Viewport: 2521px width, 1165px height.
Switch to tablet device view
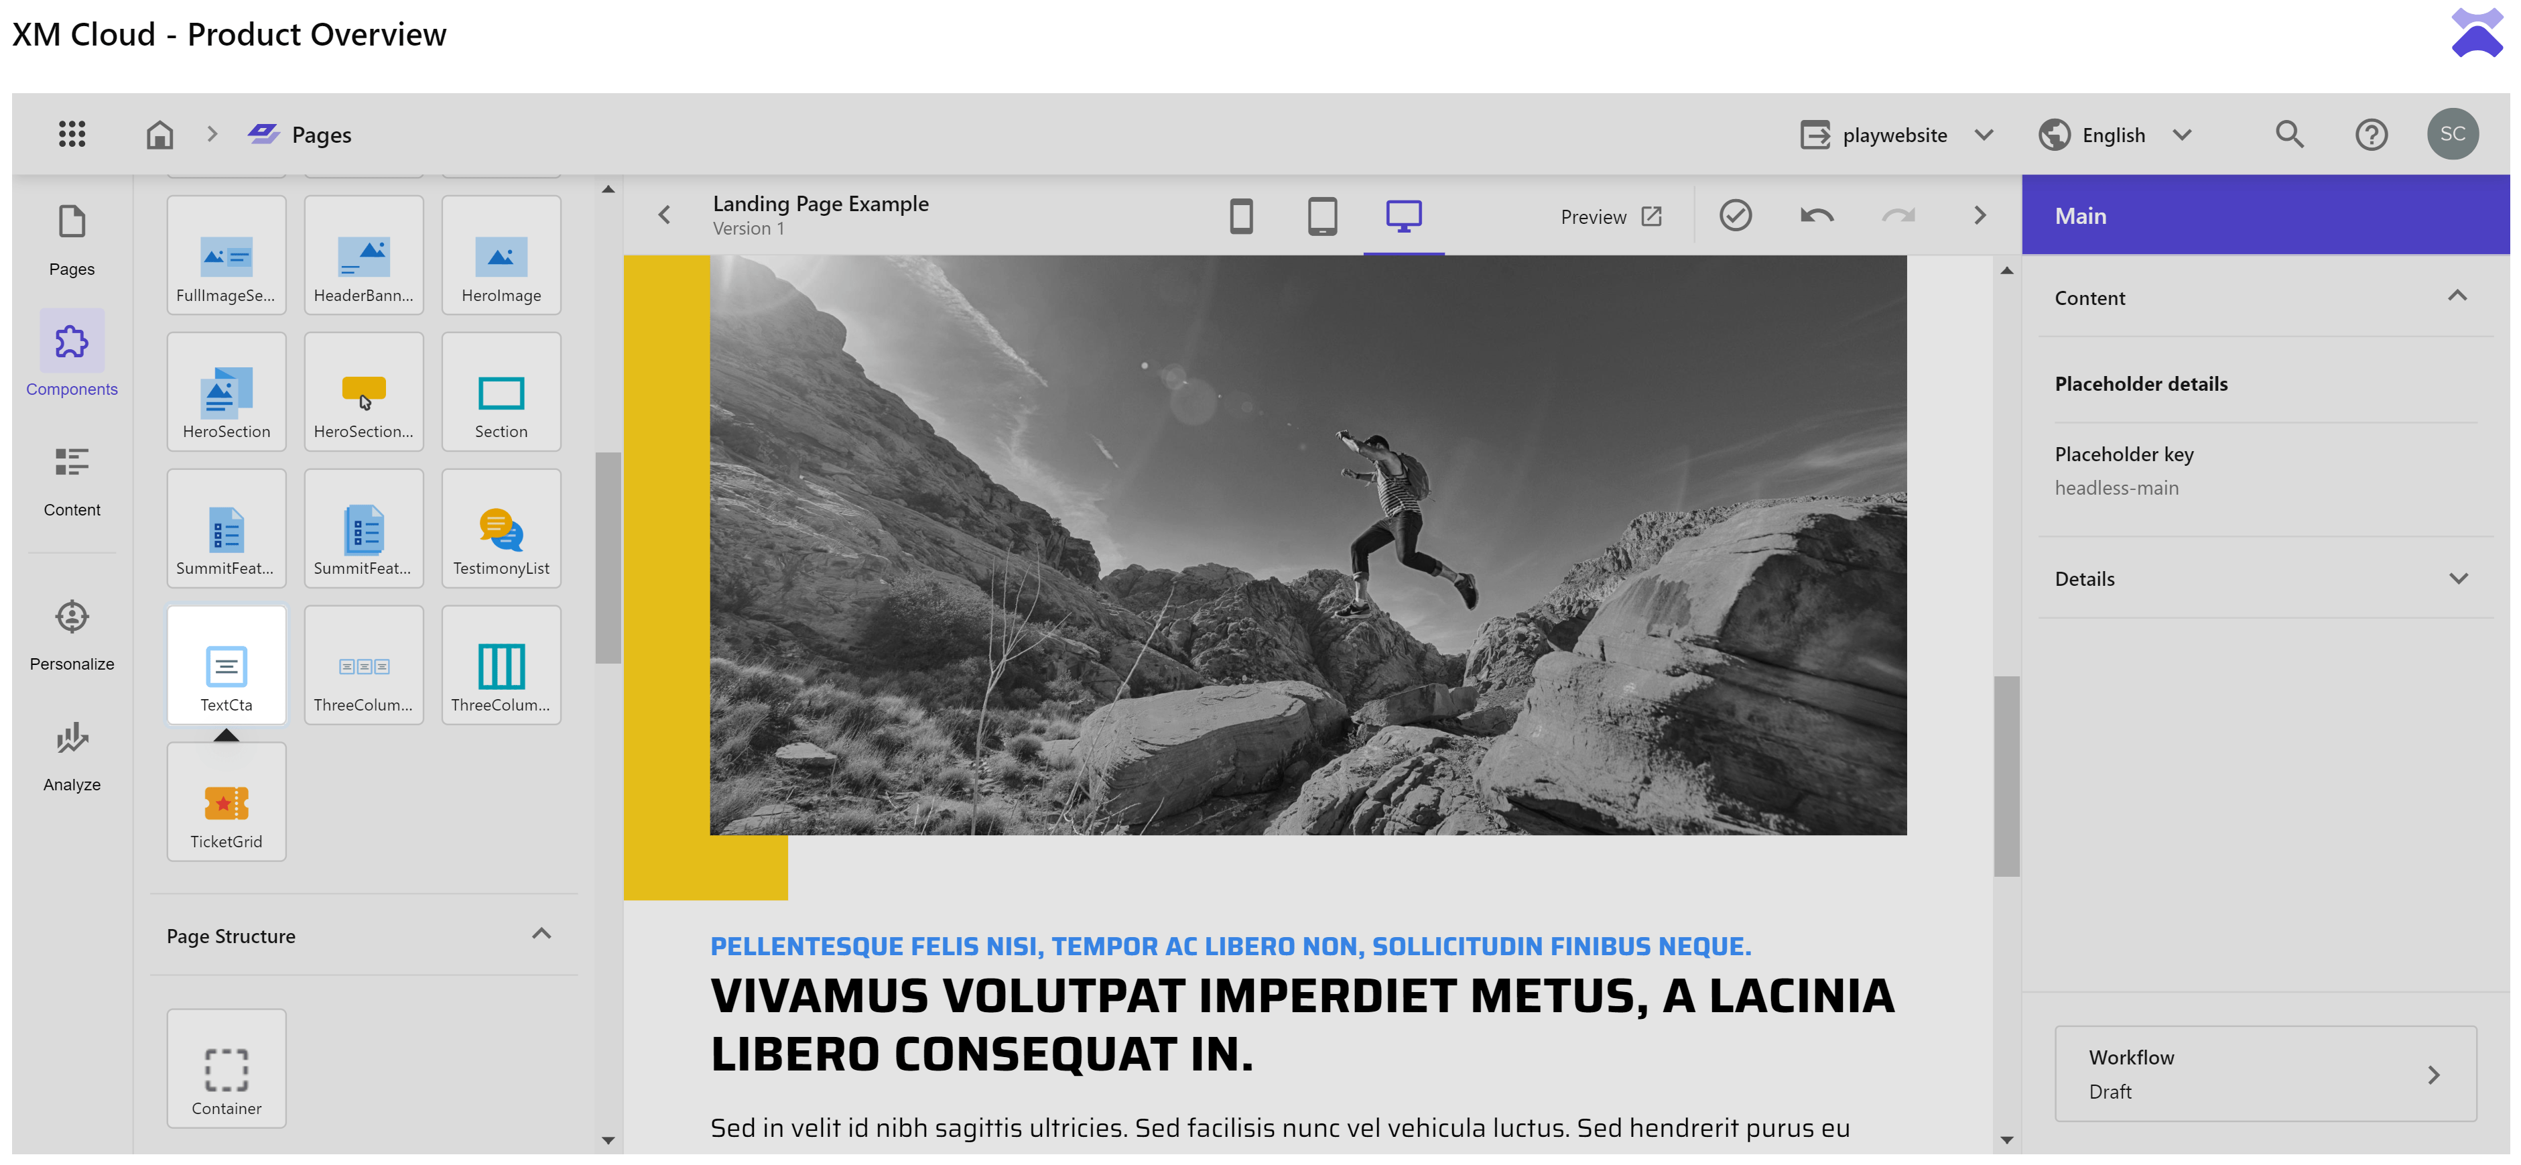pyautogui.click(x=1322, y=215)
